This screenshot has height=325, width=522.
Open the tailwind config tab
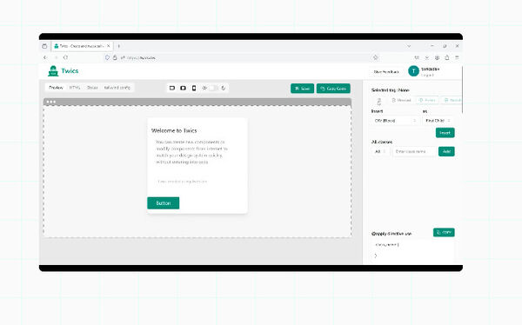(117, 88)
